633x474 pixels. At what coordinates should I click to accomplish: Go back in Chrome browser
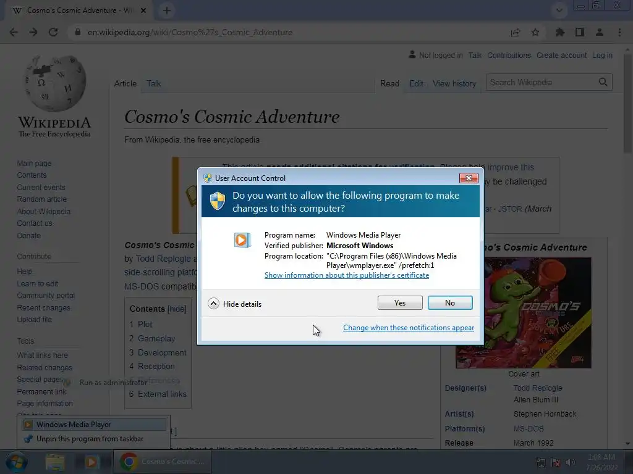click(14, 32)
